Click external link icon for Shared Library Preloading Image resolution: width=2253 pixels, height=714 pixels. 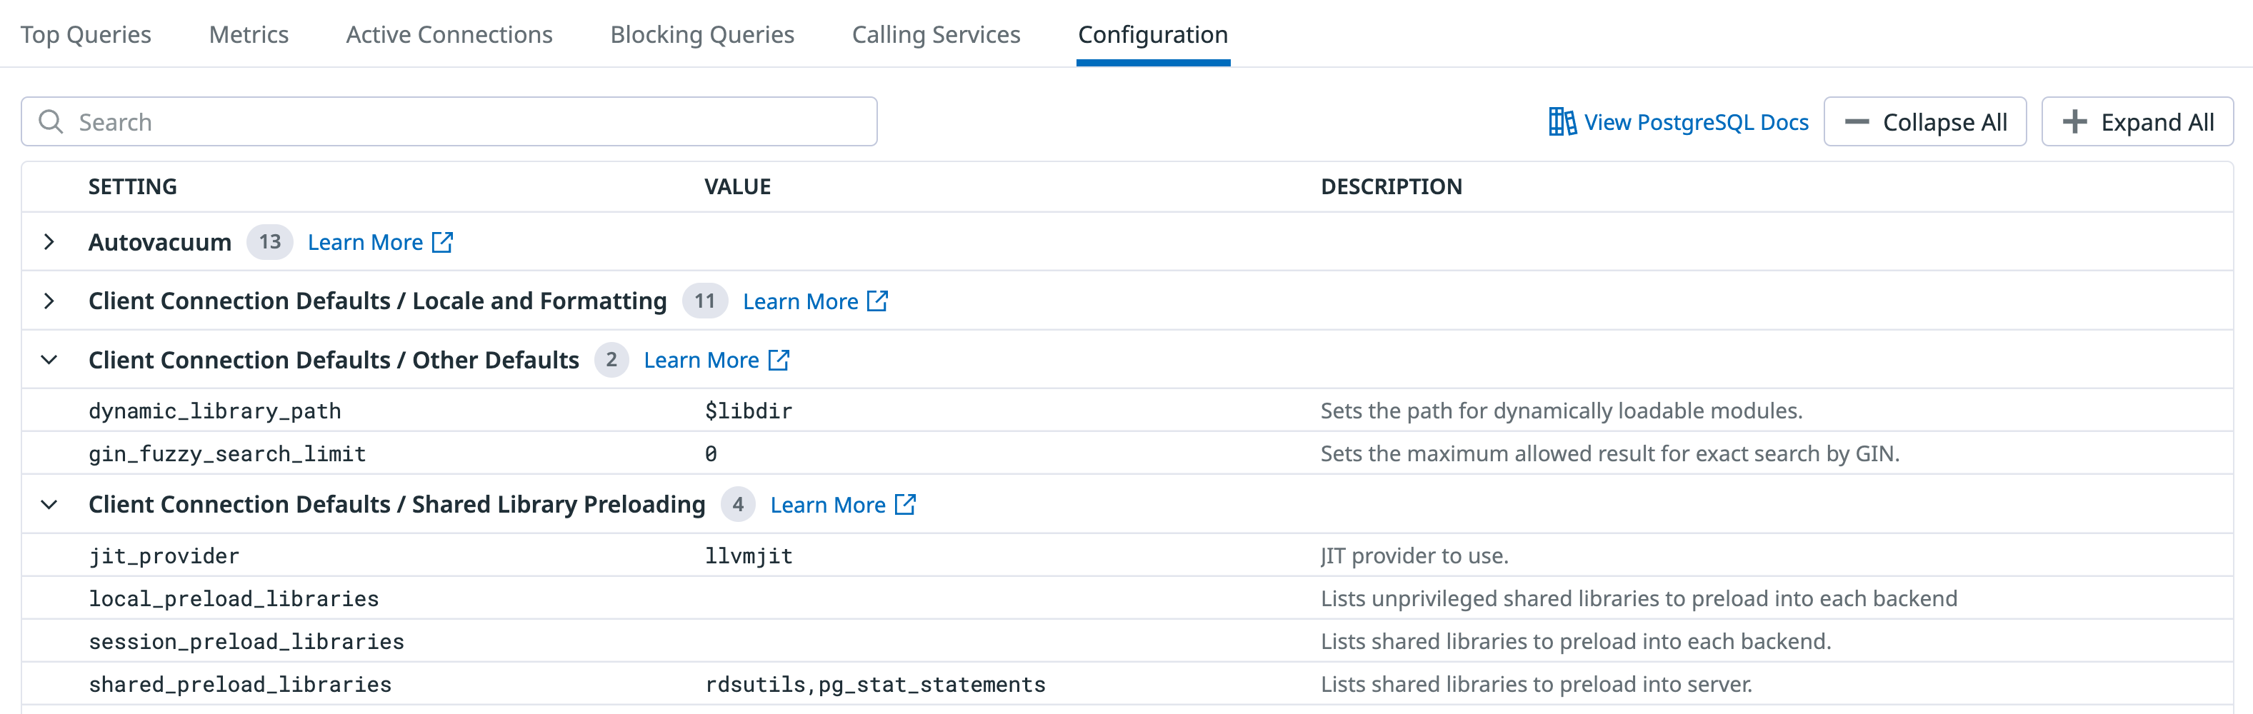pyautogui.click(x=905, y=504)
